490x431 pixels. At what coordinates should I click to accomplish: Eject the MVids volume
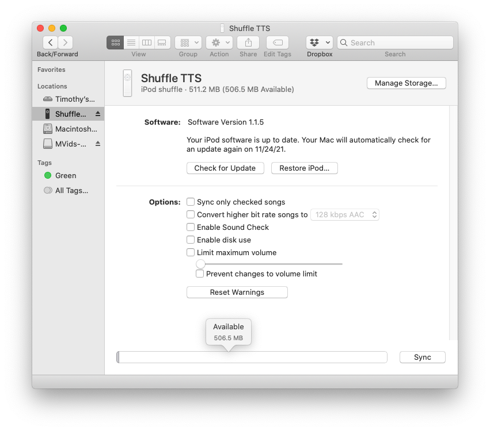pos(98,144)
